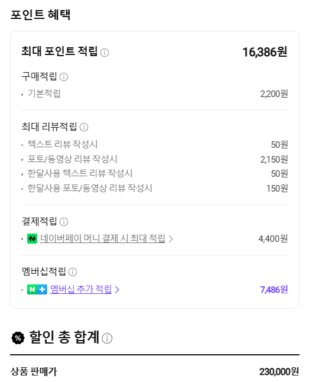Click the 텍스트 리뷰 작성시 row
This screenshot has height=382, width=309.
tap(155, 144)
